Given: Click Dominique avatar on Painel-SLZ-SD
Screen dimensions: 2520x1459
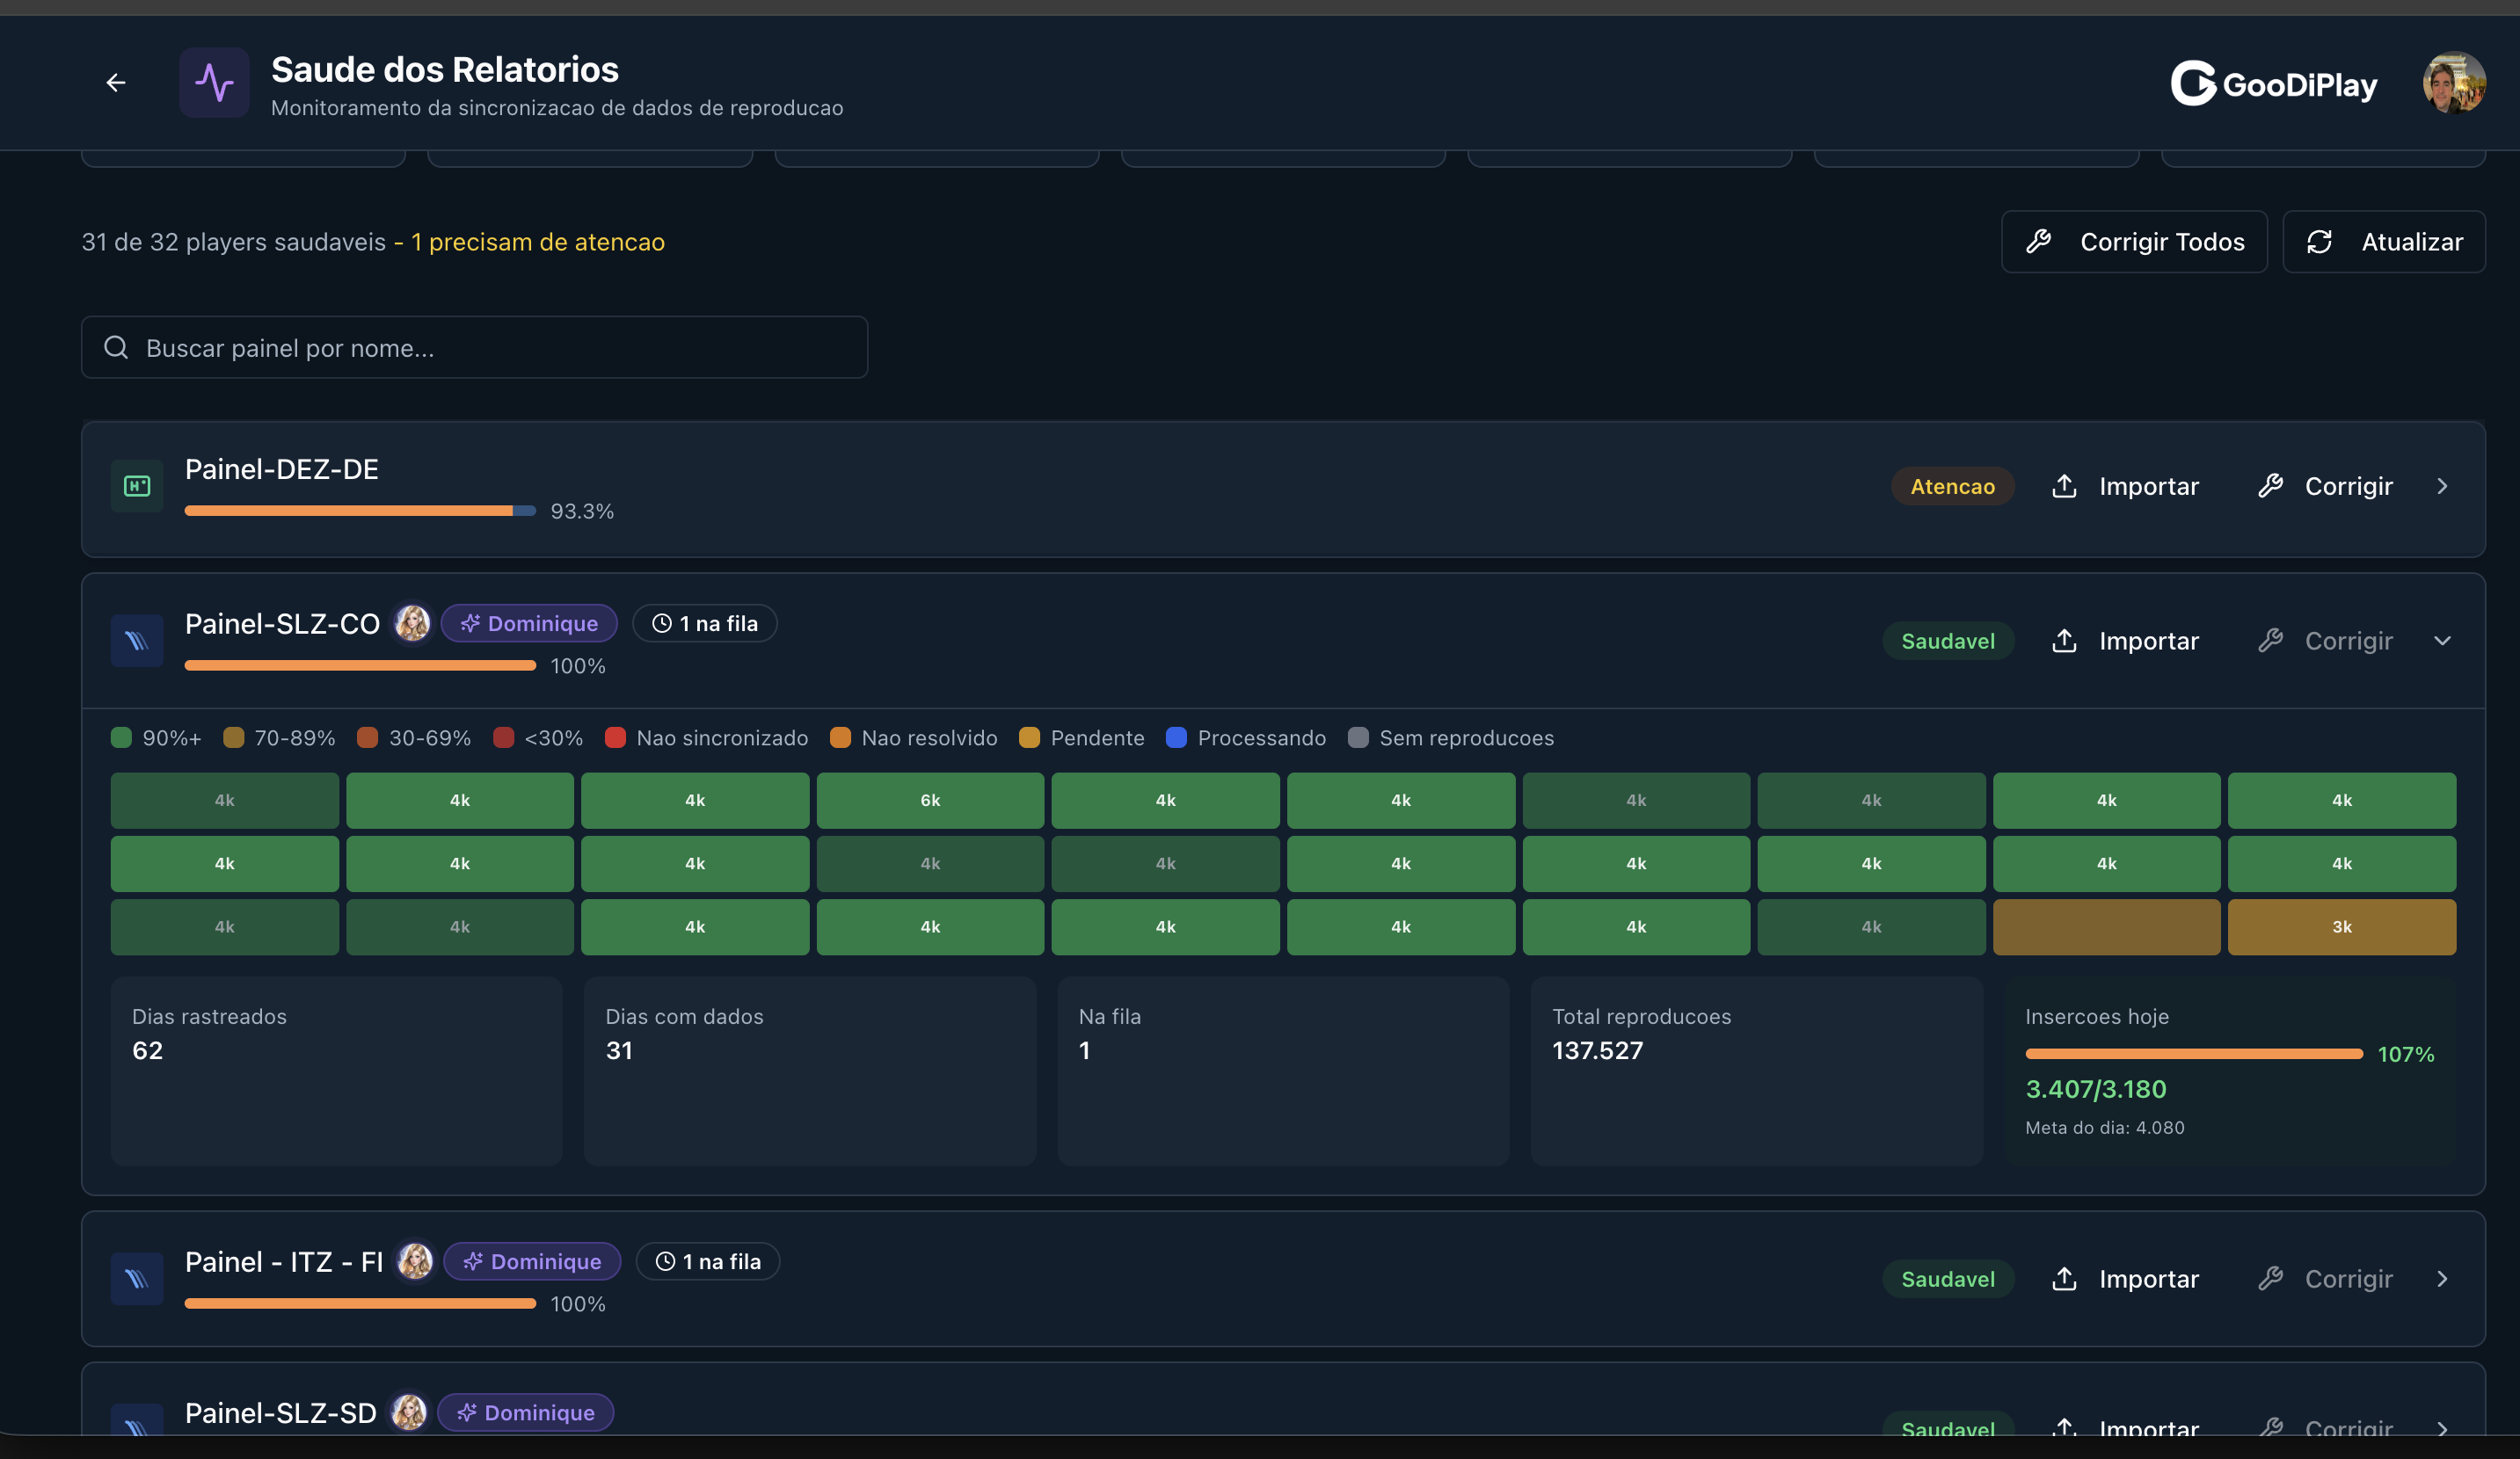Looking at the screenshot, I should (409, 1412).
